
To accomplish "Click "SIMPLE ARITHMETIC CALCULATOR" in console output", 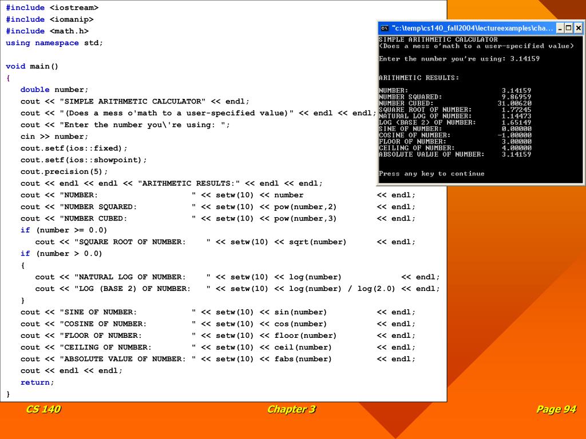I will coord(438,39).
